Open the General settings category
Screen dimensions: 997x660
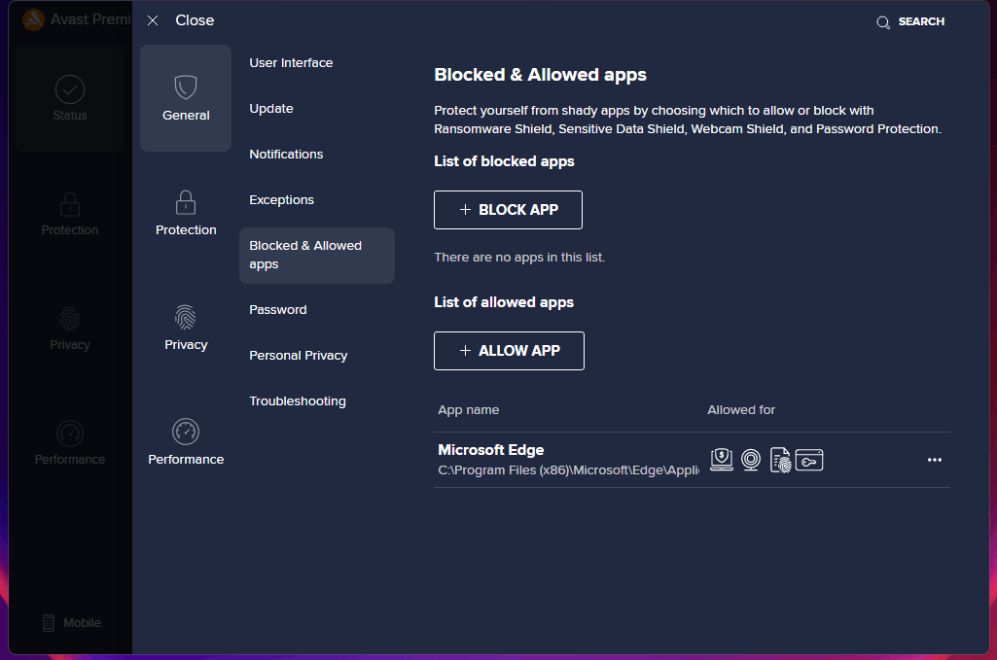pyautogui.click(x=186, y=98)
